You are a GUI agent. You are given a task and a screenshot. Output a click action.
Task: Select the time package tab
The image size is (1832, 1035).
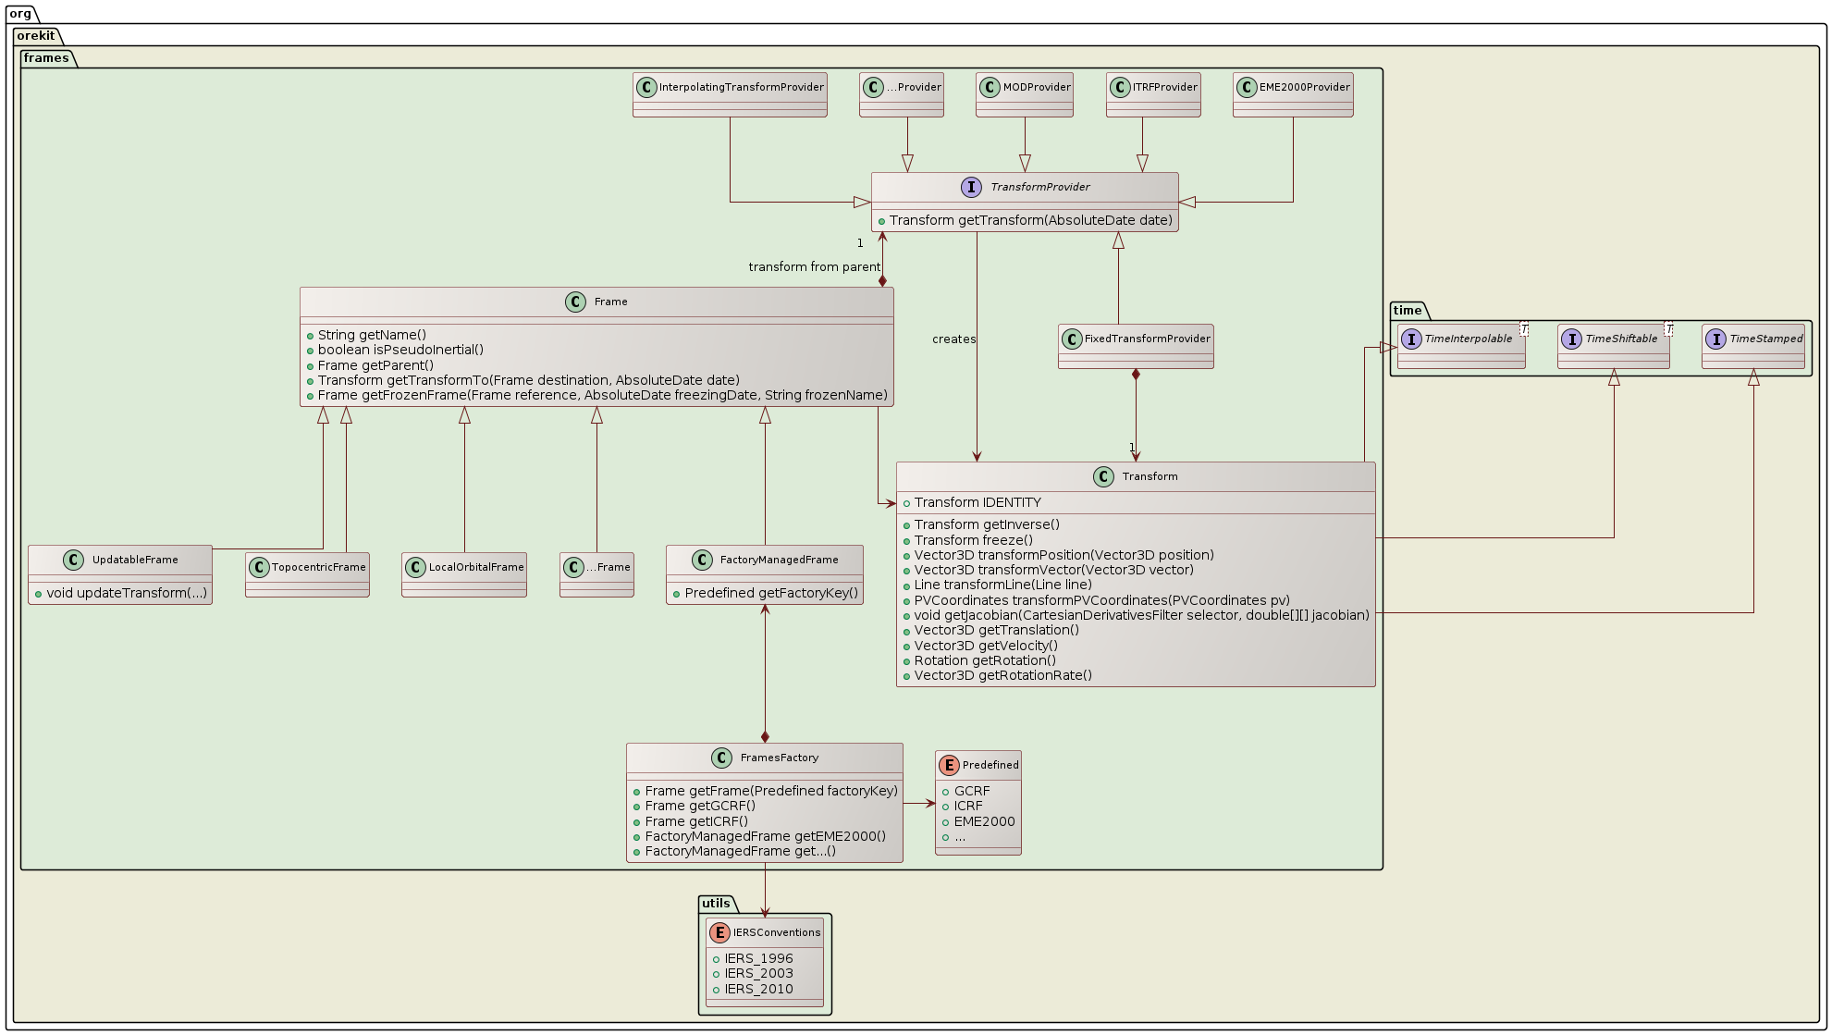pyautogui.click(x=1408, y=311)
